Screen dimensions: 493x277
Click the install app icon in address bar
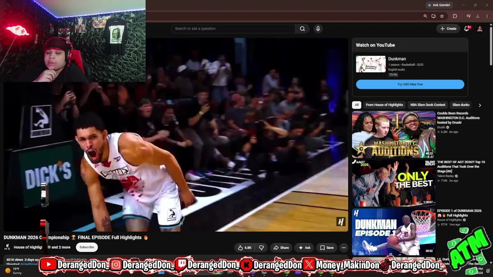pyautogui.click(x=433, y=16)
